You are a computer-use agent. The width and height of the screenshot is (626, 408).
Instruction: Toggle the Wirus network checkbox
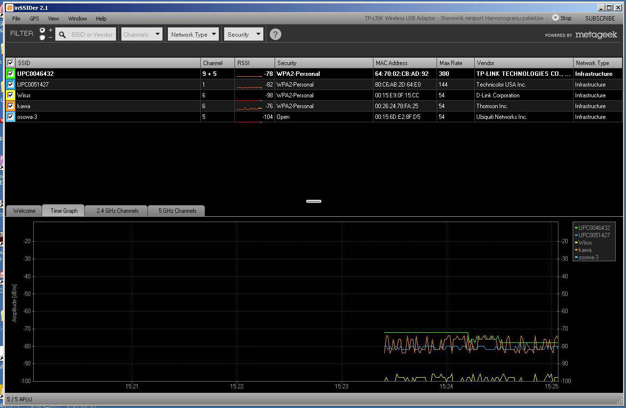pos(10,95)
